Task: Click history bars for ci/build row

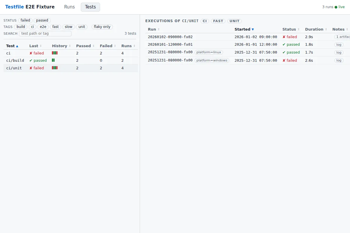Action: [53, 60]
